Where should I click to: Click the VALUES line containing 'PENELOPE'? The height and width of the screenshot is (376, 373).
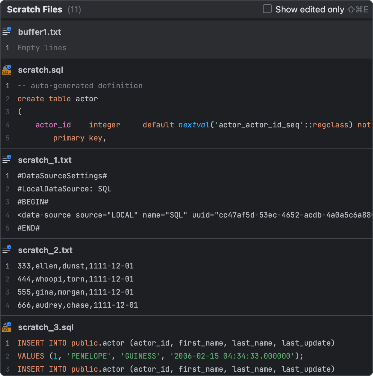(124, 356)
